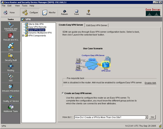This screenshot has height=129, width=163.
Task: Click the Go button
Action: click(x=152, y=117)
